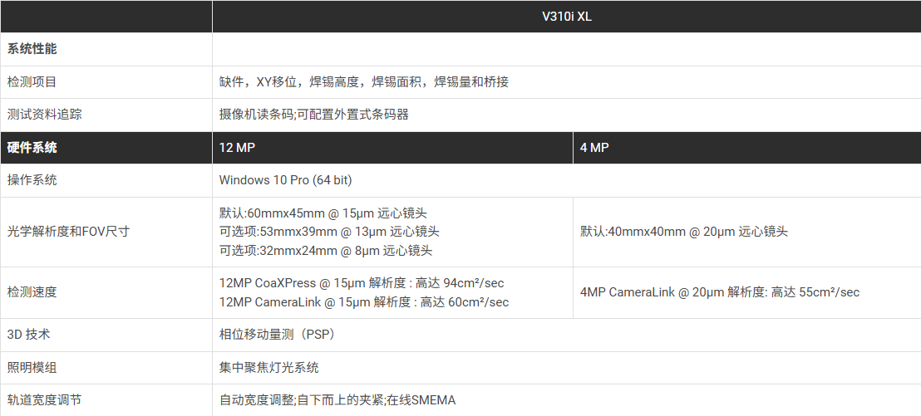
Task: Click the V310i XL column header
Action: (566, 17)
